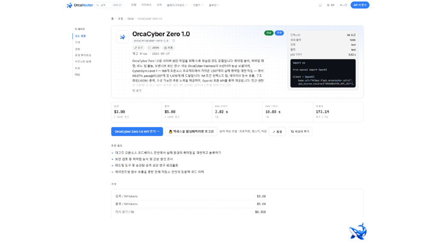
Task: Click the 128K max output spec row
Action: click(x=323, y=40)
